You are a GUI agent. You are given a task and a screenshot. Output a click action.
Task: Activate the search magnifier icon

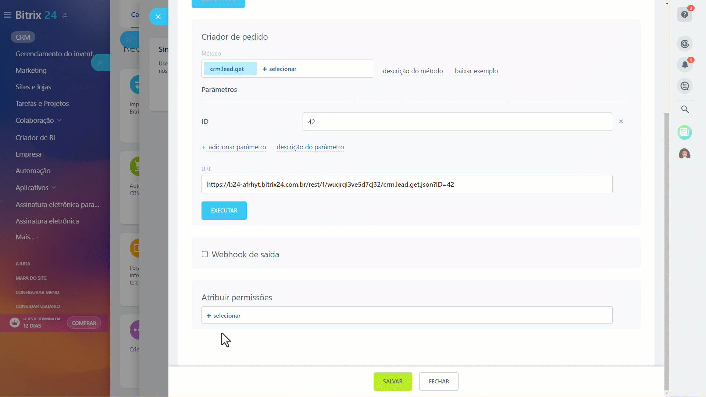click(x=685, y=109)
